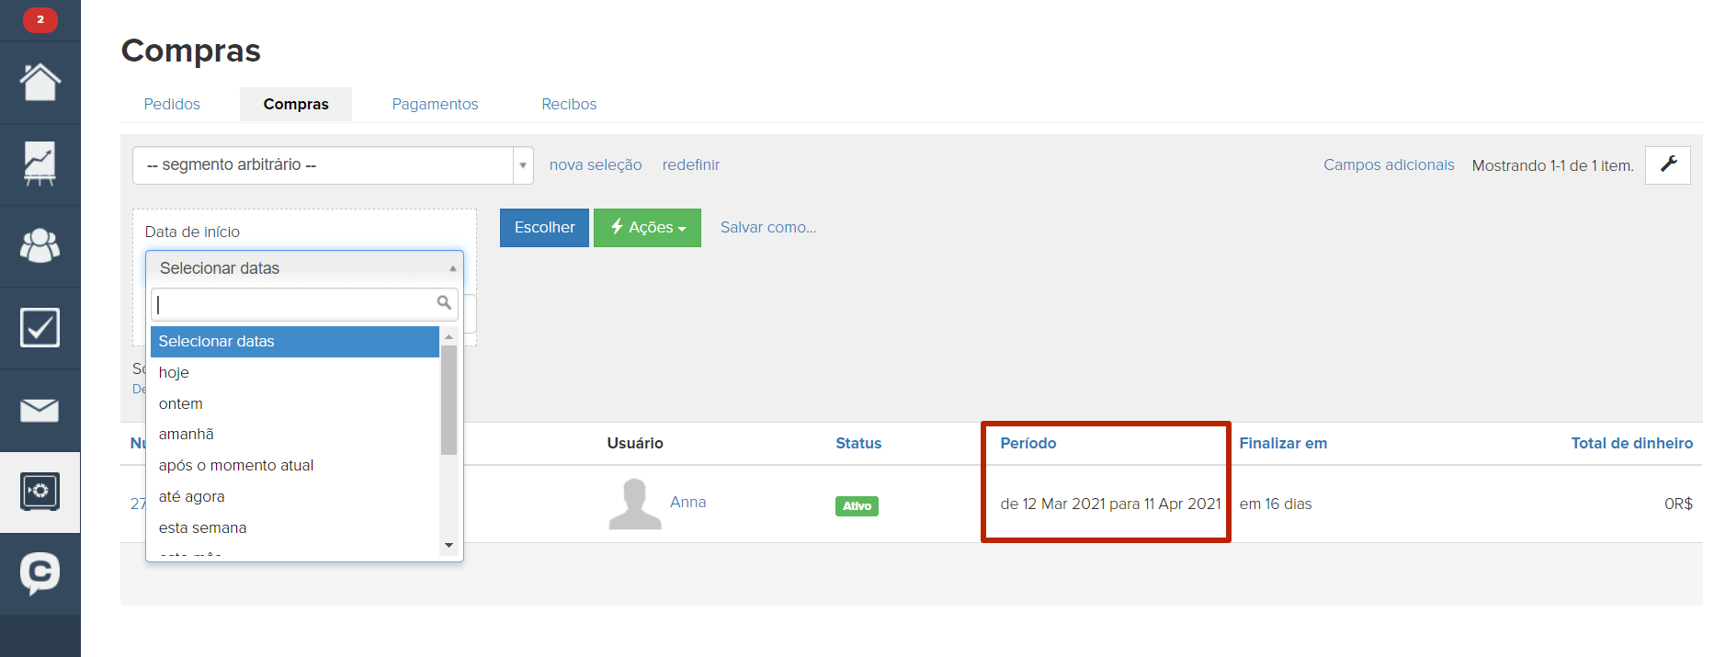Expand the segmento arbitrário dropdown
Screen dimensions: 1726x657
332,165
